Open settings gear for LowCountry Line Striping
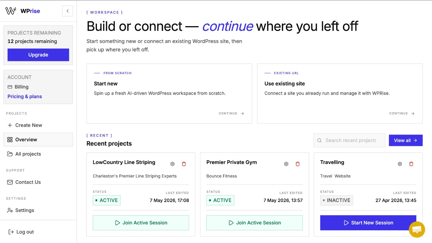Viewport: 432px width, 243px height. pos(173,164)
